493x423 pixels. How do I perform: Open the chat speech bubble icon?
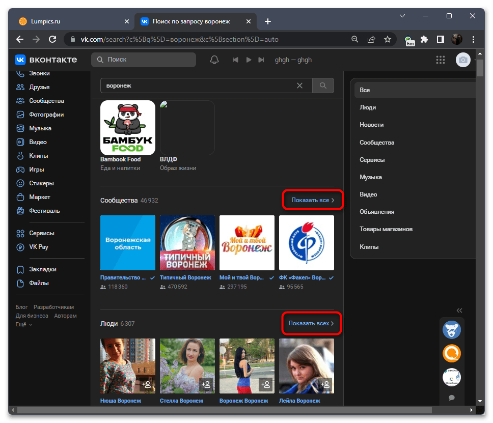(452, 398)
